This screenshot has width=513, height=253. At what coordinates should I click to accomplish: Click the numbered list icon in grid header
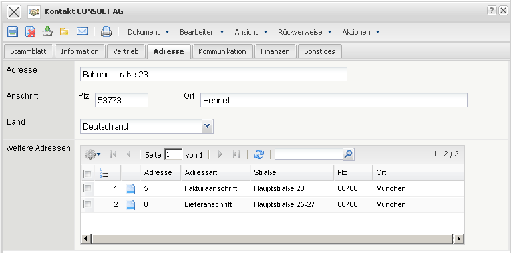[104, 173]
